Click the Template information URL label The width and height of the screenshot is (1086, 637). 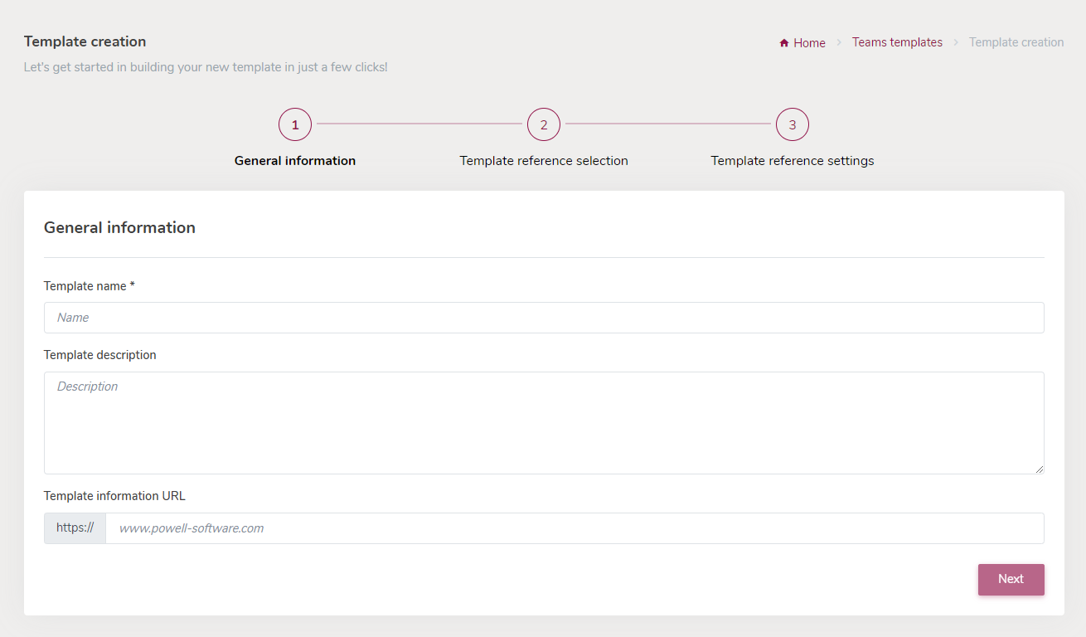[114, 496]
